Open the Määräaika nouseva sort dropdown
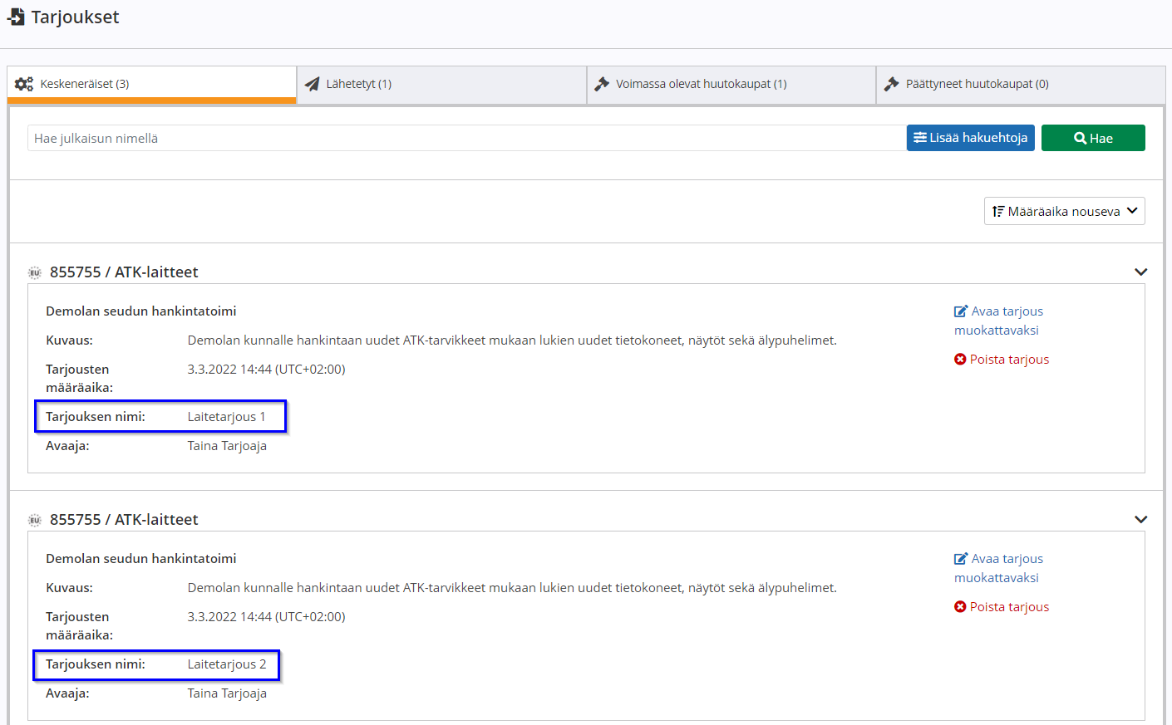This screenshot has width=1172, height=725. pos(1064,211)
